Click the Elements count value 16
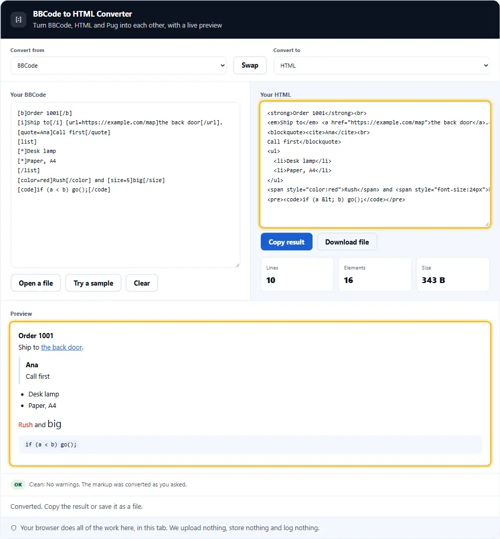500x539 pixels. (348, 280)
